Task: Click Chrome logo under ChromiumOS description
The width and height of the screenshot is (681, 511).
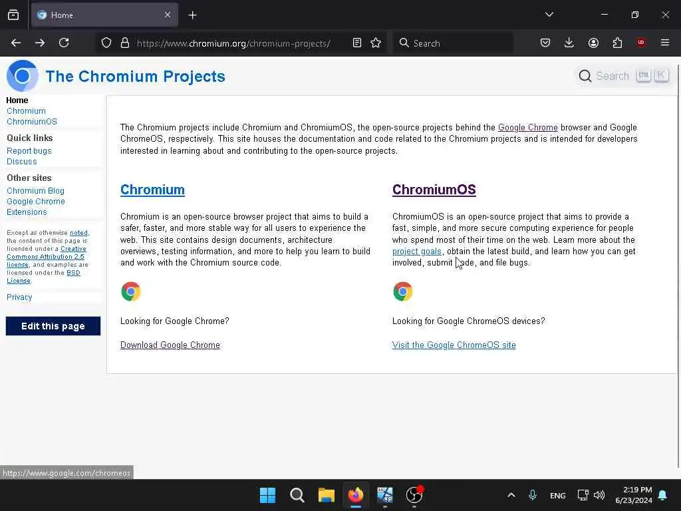Action: click(x=402, y=291)
